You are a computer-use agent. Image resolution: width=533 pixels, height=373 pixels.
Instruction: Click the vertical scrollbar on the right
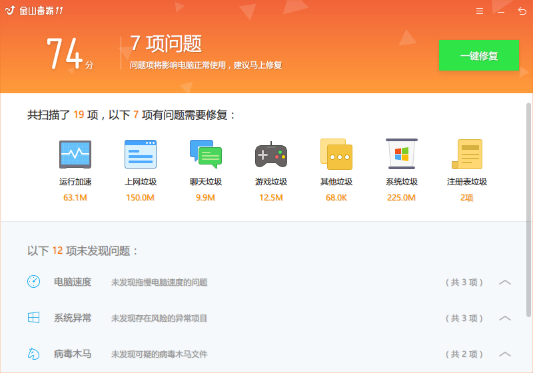tap(529, 200)
